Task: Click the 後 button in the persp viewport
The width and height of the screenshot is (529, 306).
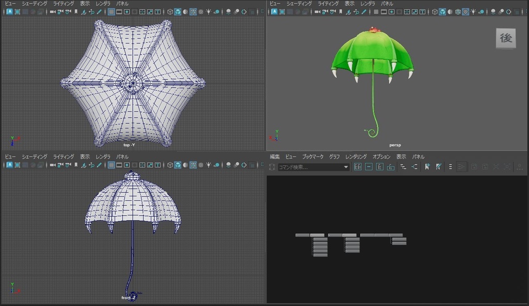Action: pos(506,38)
